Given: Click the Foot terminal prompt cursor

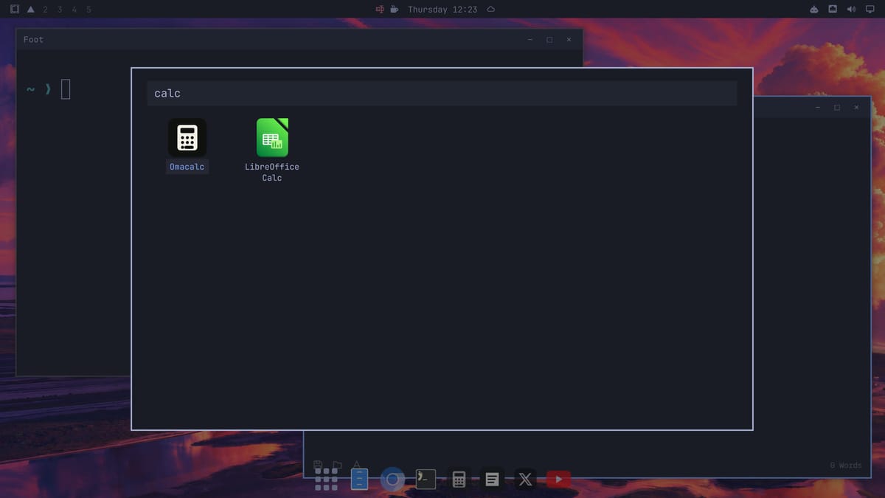Looking at the screenshot, I should coord(66,89).
